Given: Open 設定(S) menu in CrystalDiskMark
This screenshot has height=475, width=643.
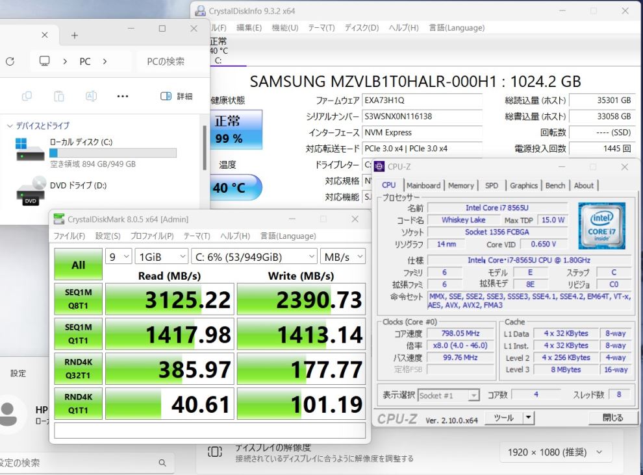Looking at the screenshot, I should pos(108,236).
